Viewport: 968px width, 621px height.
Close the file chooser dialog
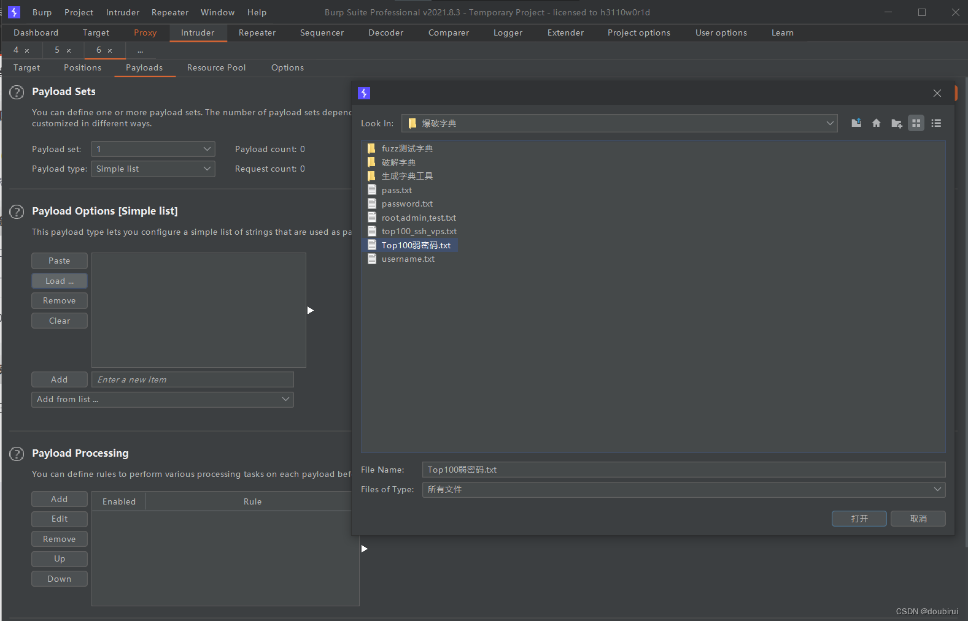(x=937, y=93)
